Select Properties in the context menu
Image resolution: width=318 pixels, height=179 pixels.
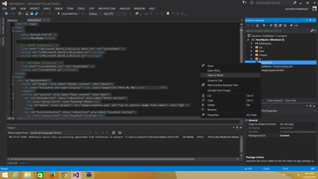click(213, 115)
